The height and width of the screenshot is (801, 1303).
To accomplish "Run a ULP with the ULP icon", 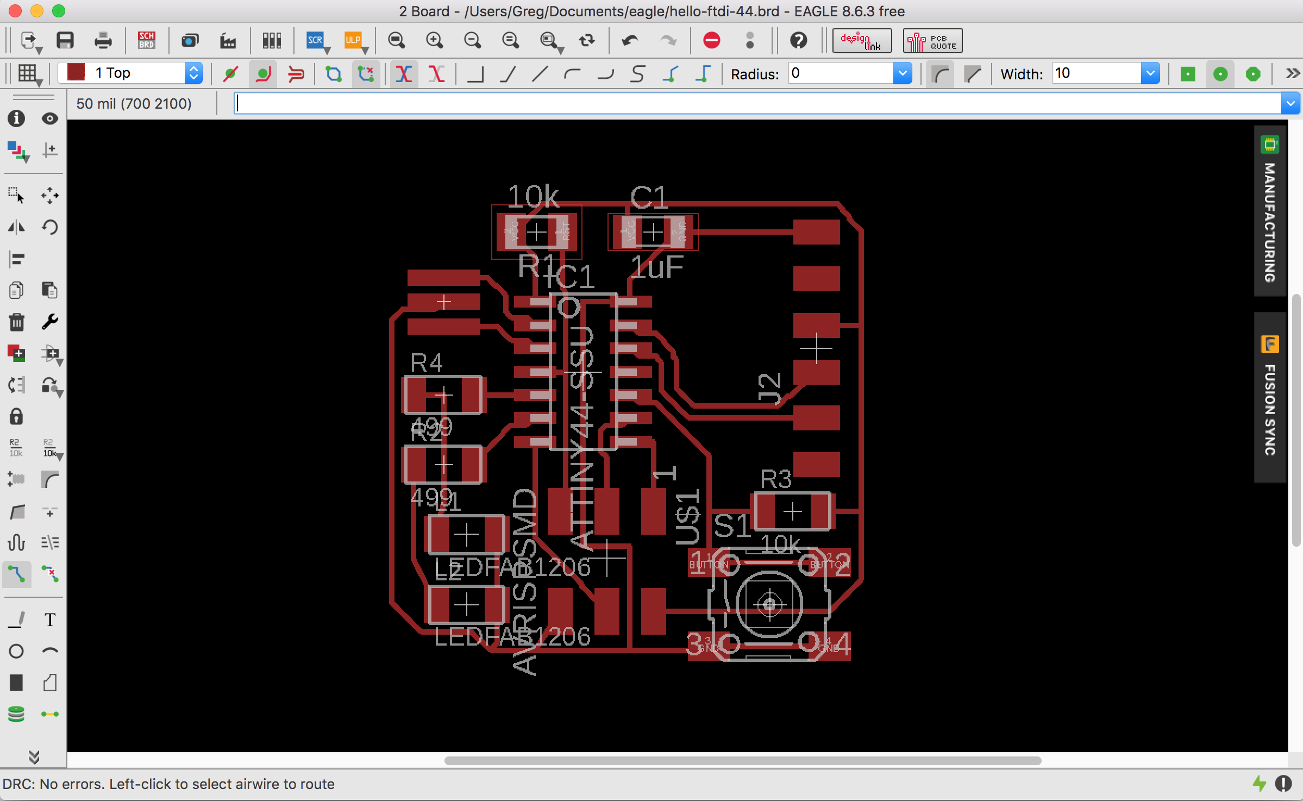I will pos(353,41).
